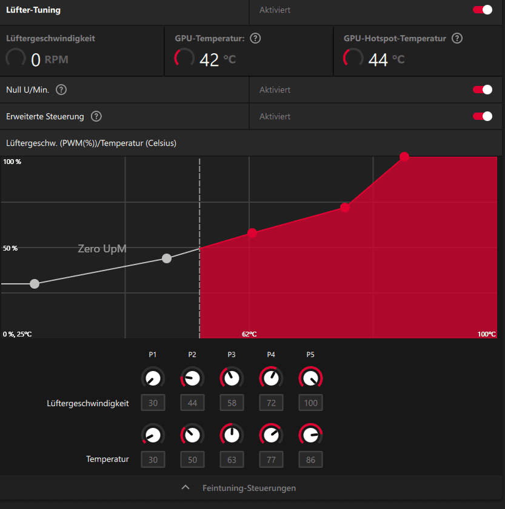Click the P1 Lüftergeschwindigkeit dial
This screenshot has width=505, height=509.
(153, 378)
